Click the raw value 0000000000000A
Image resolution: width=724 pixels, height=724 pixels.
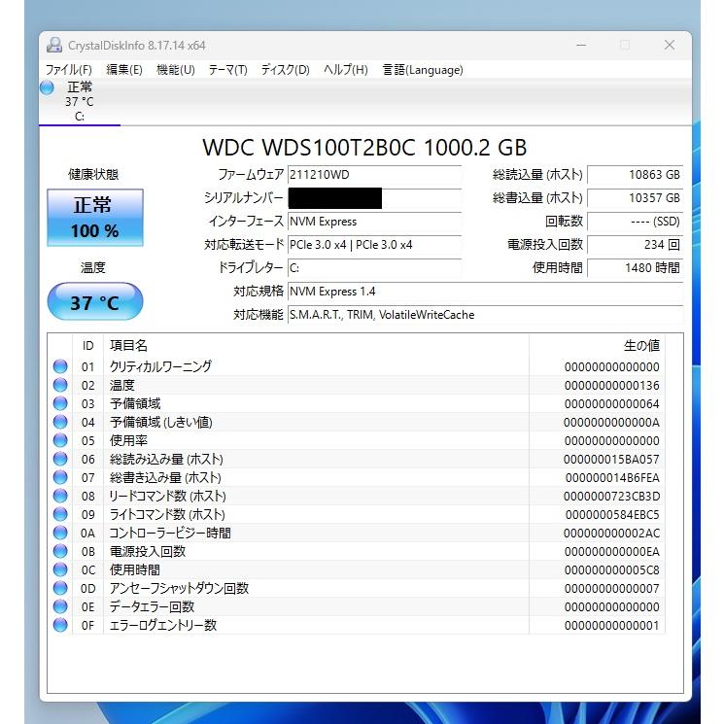(612, 423)
